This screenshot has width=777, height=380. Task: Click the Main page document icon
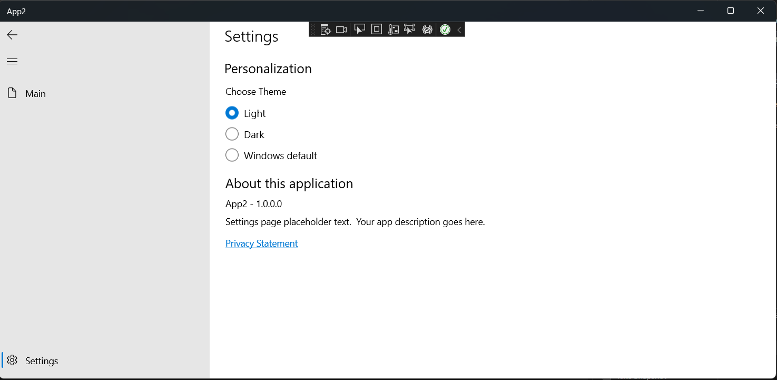click(12, 93)
